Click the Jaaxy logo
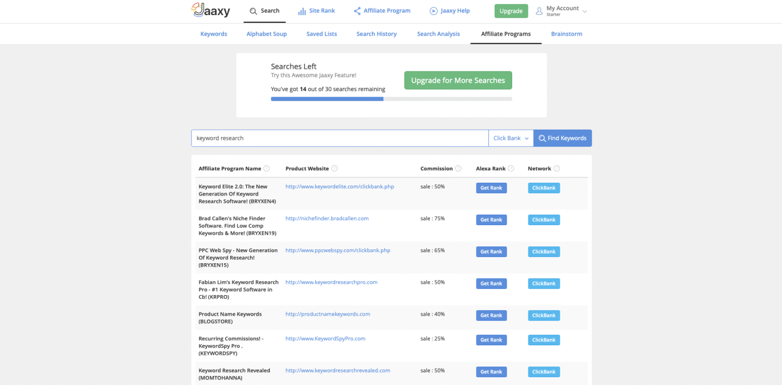This screenshot has height=385, width=782. (211, 11)
